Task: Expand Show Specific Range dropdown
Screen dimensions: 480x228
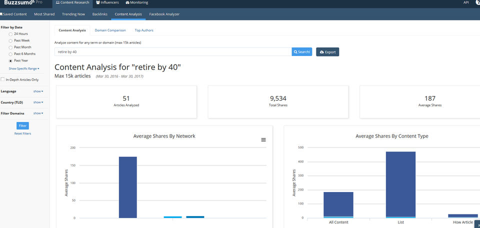Action: coord(24,68)
